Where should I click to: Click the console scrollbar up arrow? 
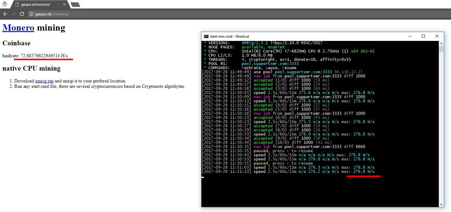pyautogui.click(x=441, y=44)
